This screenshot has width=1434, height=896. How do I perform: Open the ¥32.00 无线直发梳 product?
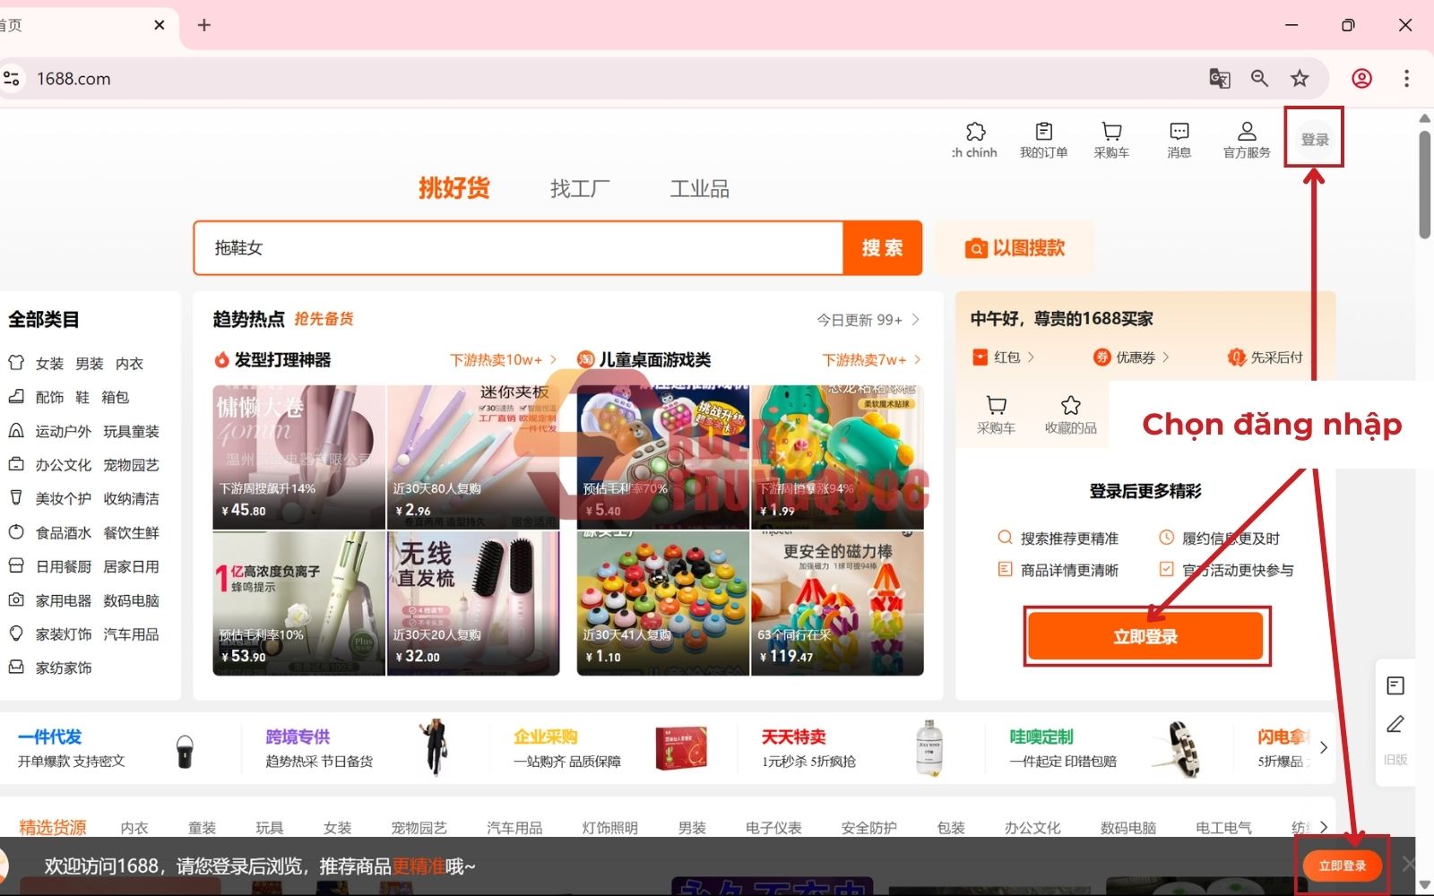coord(473,603)
